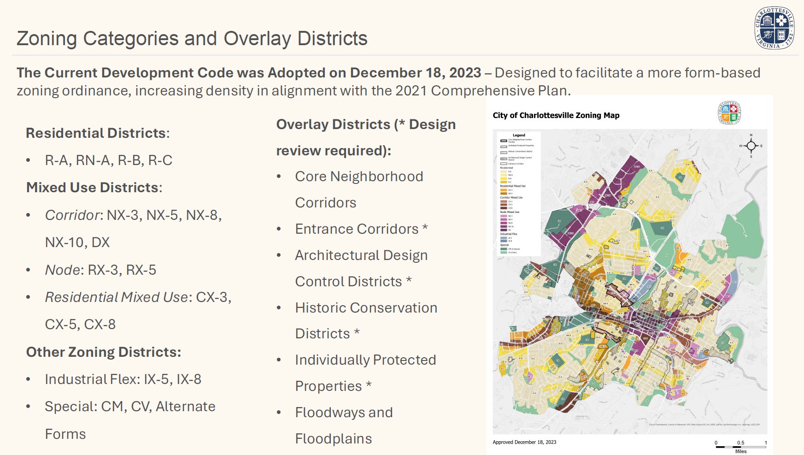Click 'Approved December 18, 2023' map caption
804x455 pixels.
click(x=524, y=442)
